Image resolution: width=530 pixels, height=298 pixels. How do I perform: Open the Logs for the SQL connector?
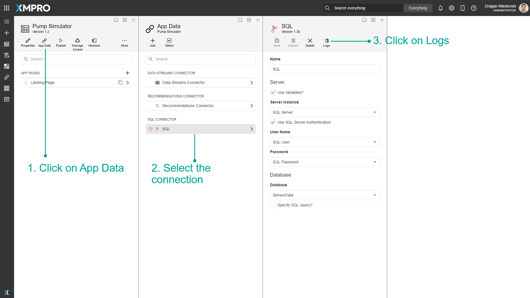click(326, 42)
